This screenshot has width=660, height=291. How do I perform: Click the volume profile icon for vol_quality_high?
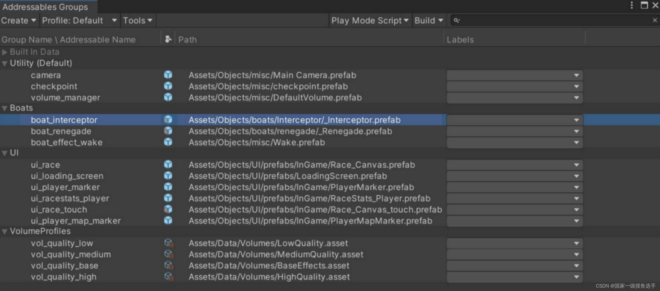pyautogui.click(x=169, y=277)
